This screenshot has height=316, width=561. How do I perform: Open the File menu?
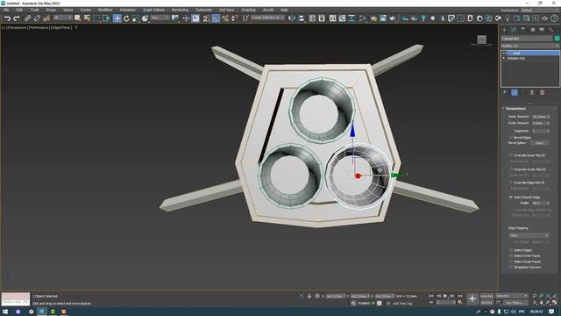coord(6,10)
